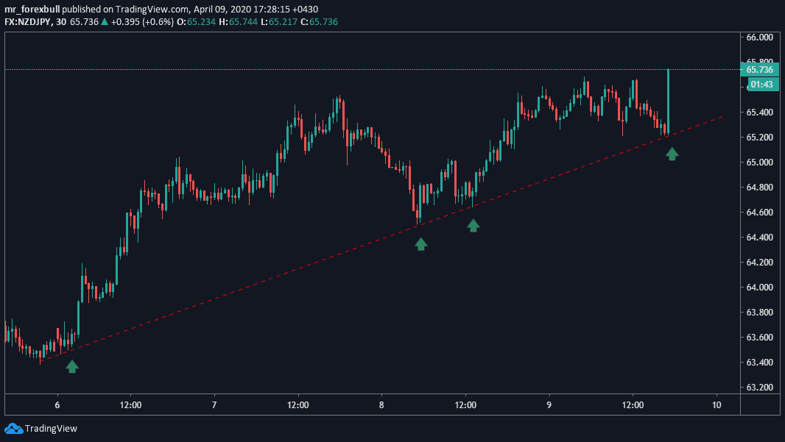This screenshot has height=442, width=785.
Task: Click the TradingView text in the footer
Action: [x=51, y=429]
